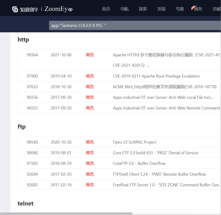Click vulnerability ID 97633

[x=32, y=87]
